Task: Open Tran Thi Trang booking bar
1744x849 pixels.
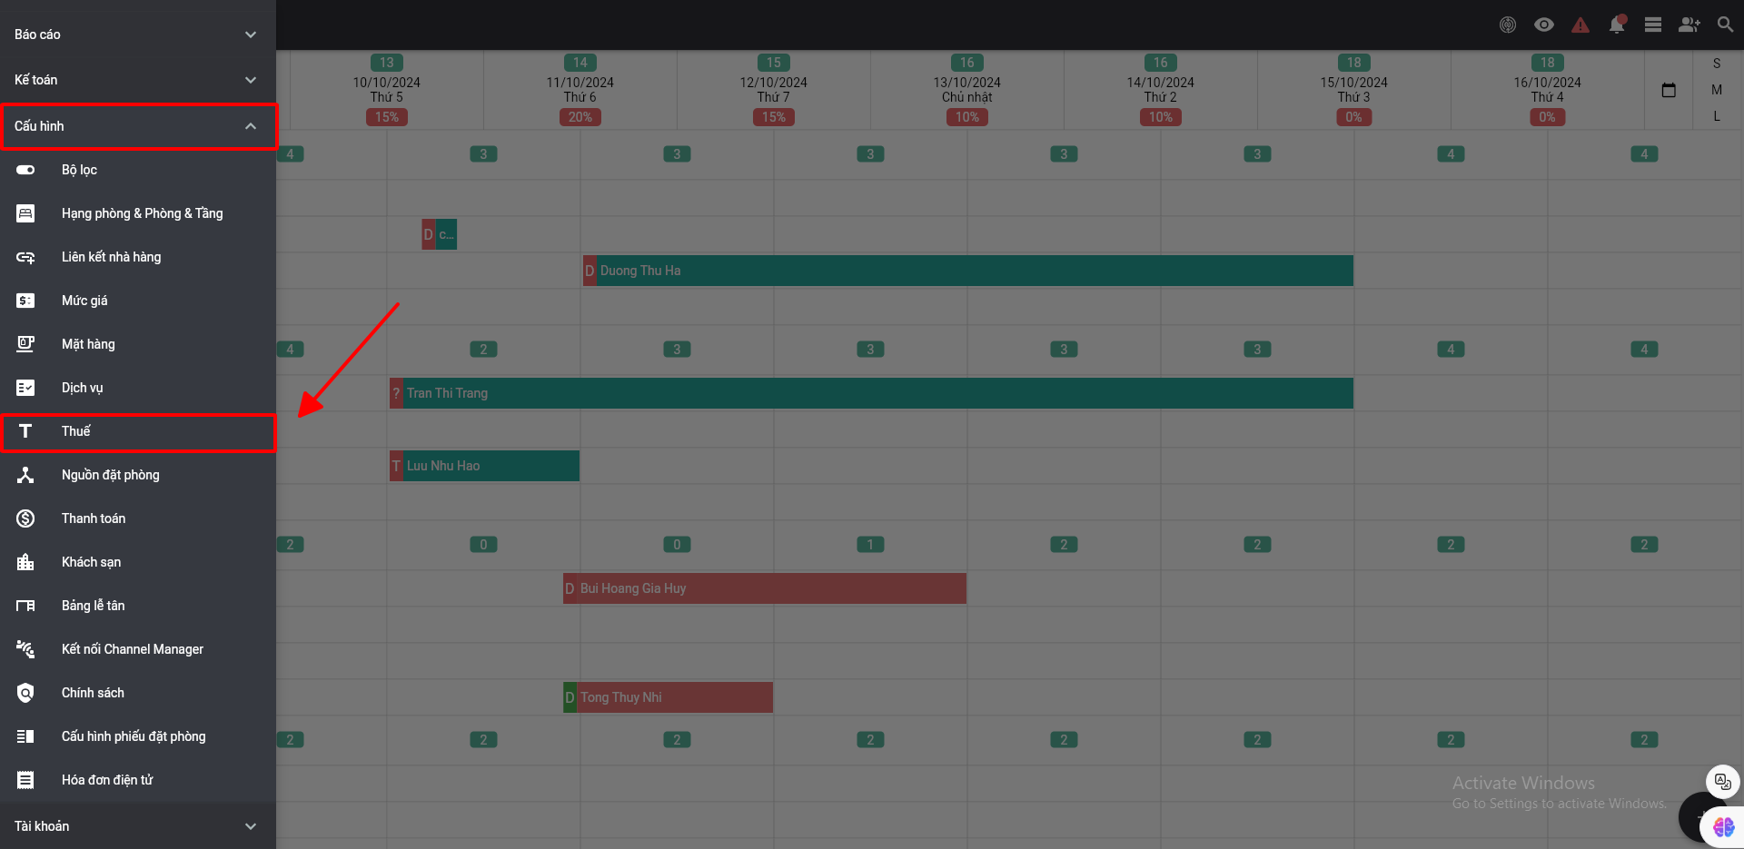Action: click(871, 393)
